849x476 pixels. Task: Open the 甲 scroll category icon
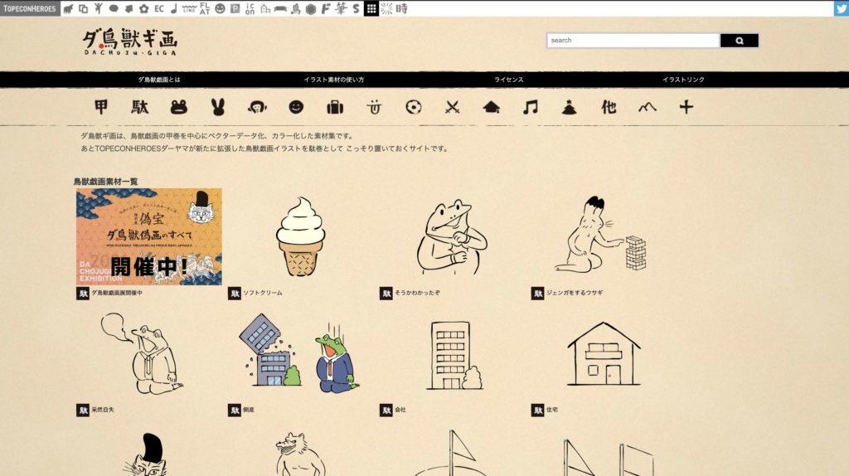point(100,107)
